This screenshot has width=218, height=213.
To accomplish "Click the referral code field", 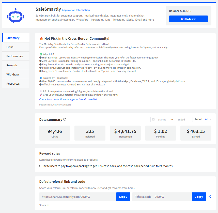I will click(162, 196).
